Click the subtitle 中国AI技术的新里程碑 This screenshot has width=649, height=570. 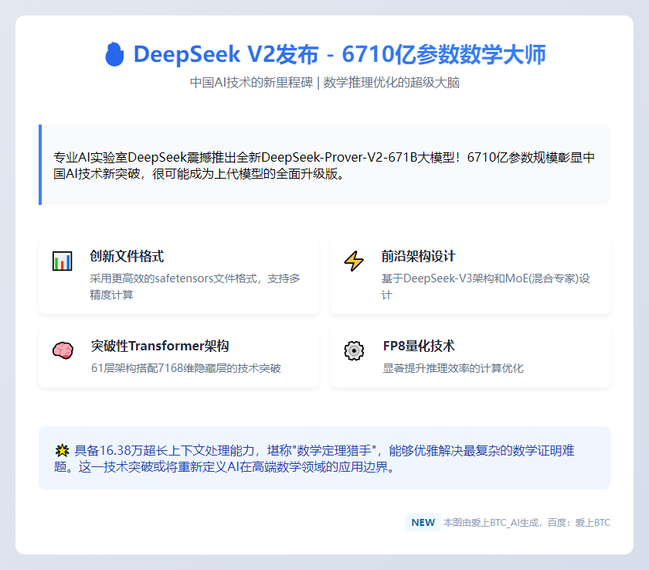click(251, 83)
